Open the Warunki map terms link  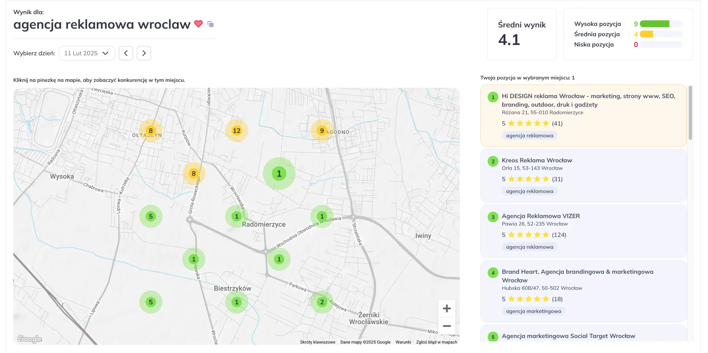[403, 342]
